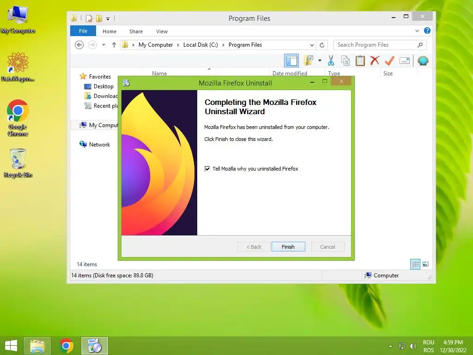Open the Windows Start button
Image resolution: width=473 pixels, height=355 pixels.
click(11, 346)
